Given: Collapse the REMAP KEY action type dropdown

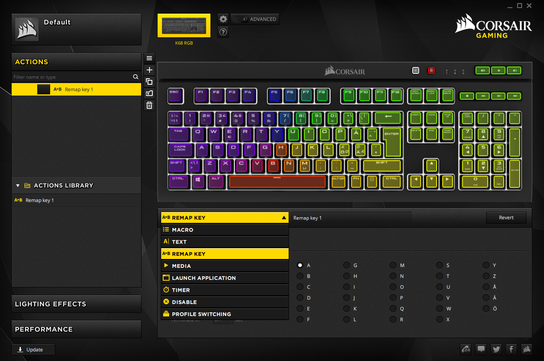Looking at the screenshot, I should tap(284, 218).
